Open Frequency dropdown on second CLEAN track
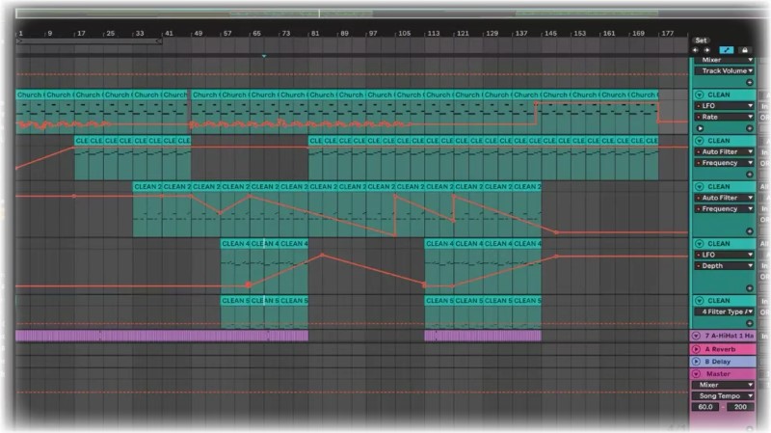Image resolution: width=771 pixels, height=433 pixels. tap(724, 163)
